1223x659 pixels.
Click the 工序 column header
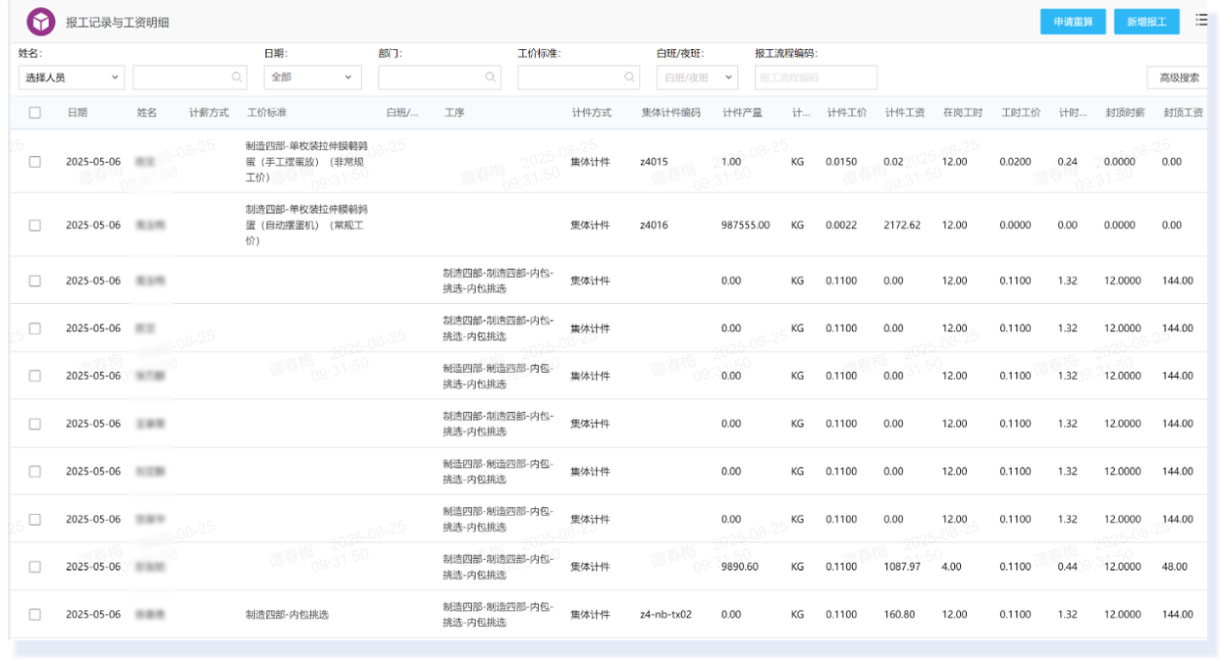pyautogui.click(x=454, y=113)
